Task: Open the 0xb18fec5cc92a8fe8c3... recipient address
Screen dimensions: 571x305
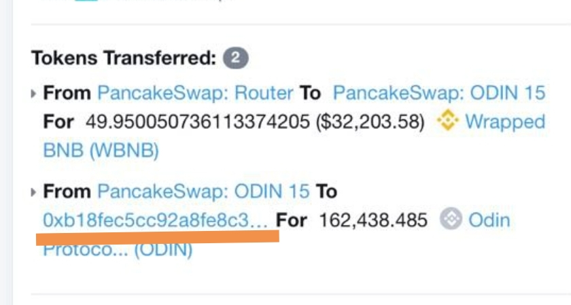Action: pos(155,220)
